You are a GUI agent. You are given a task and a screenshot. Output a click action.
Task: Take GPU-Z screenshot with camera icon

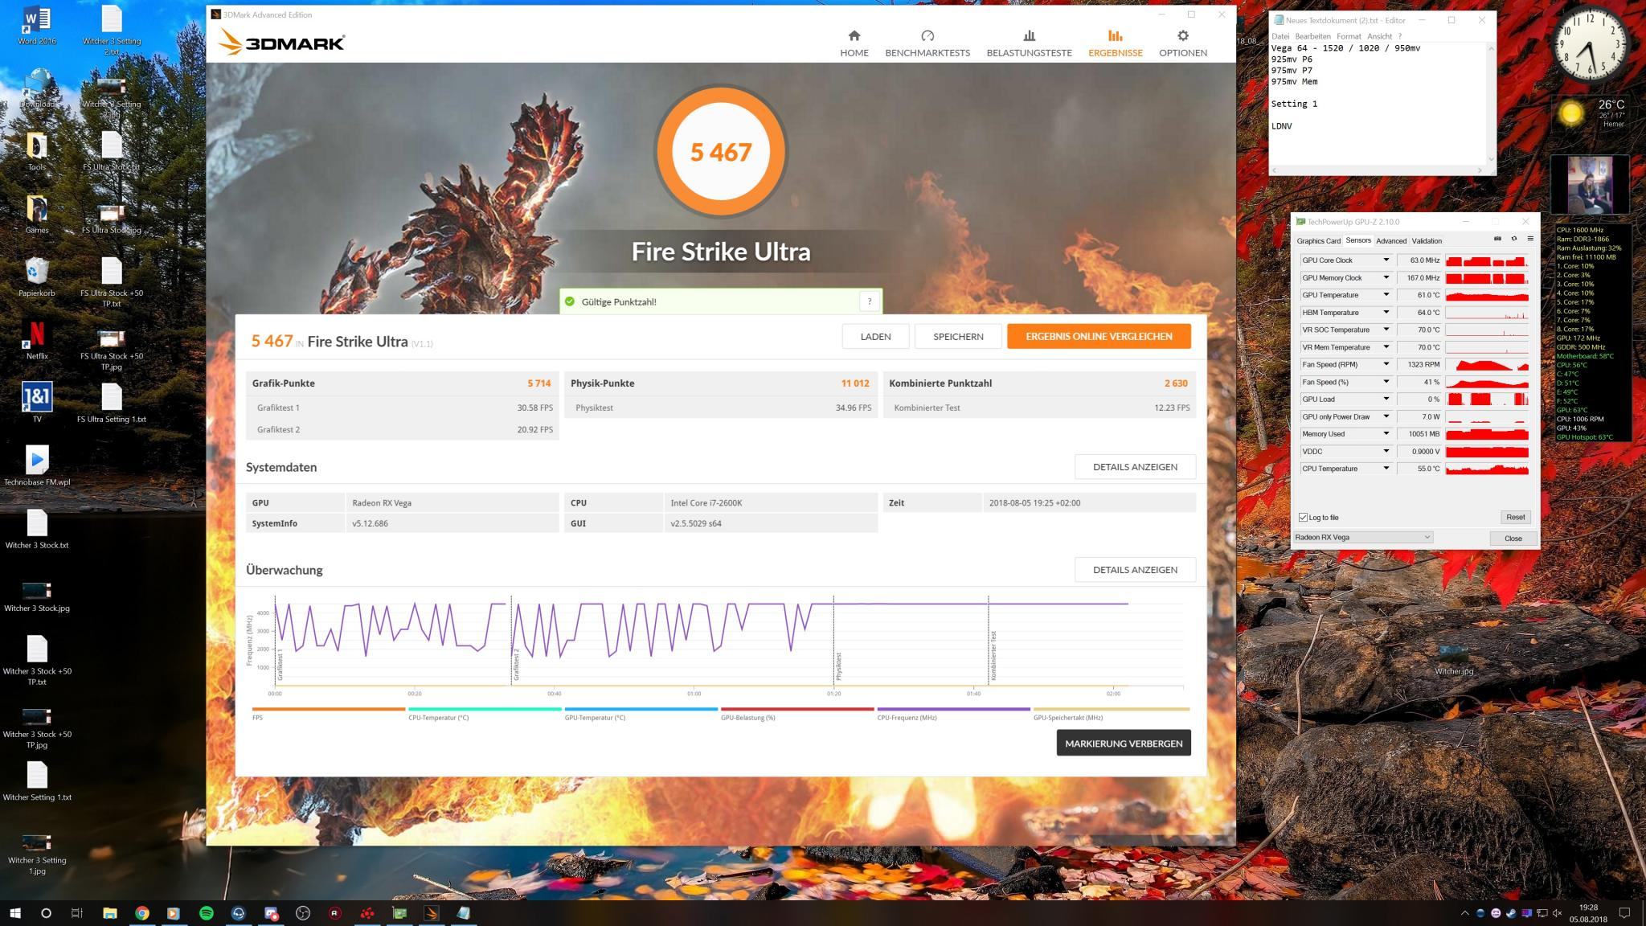pyautogui.click(x=1497, y=239)
